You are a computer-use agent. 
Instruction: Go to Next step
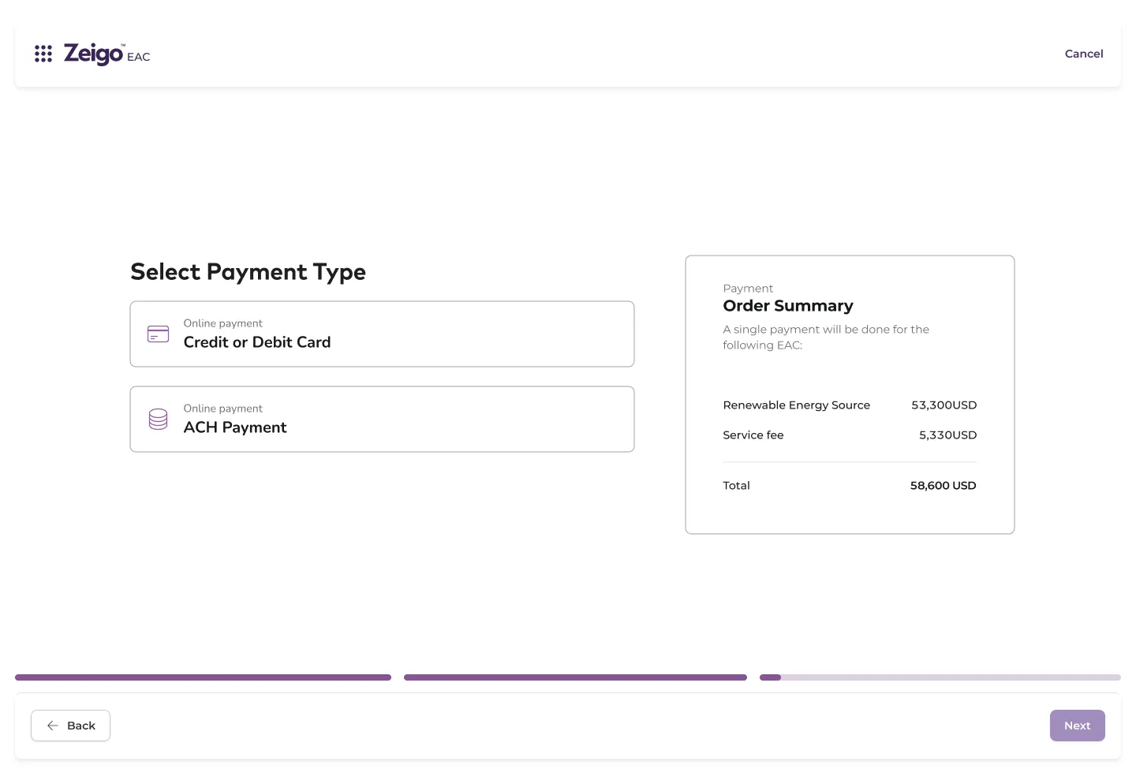(x=1077, y=726)
